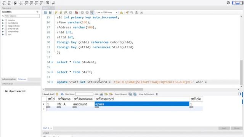Screen dimensions: 244x137
Task: Toggle the right sidebar panel visibility
Action: pos(241,3)
